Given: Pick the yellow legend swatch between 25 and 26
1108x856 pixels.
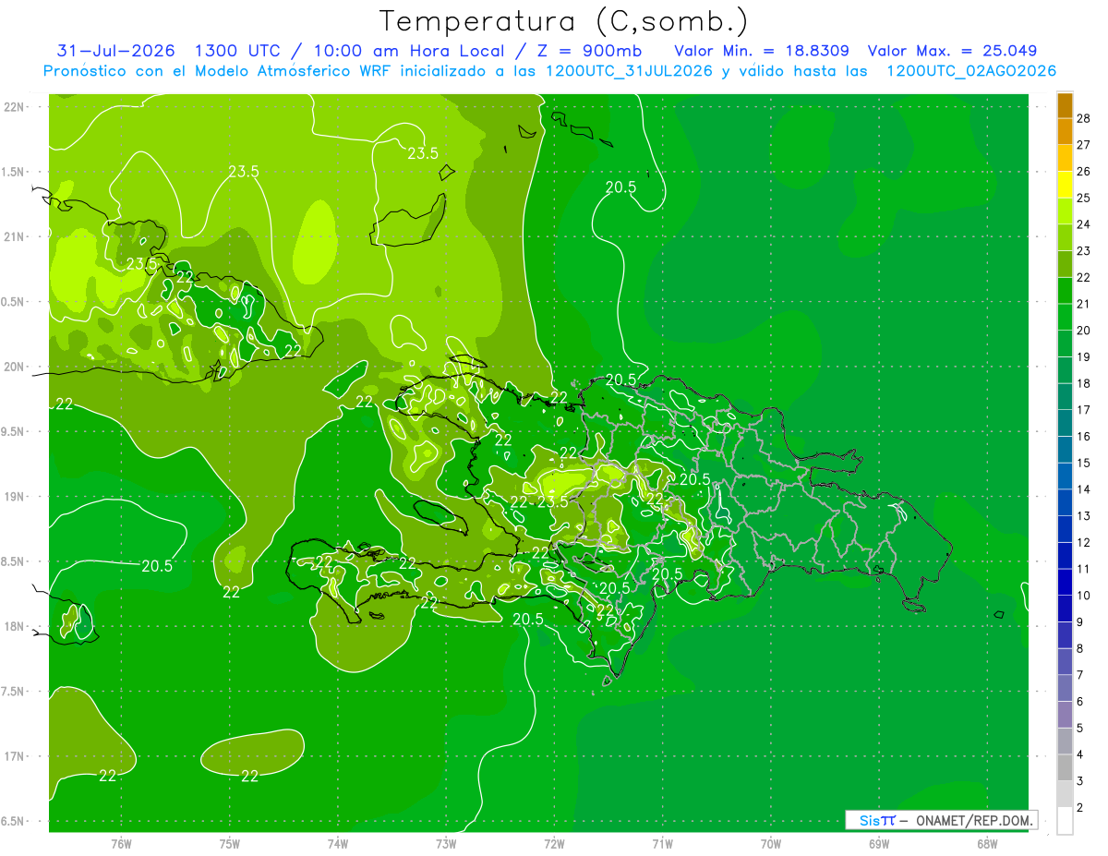Looking at the screenshot, I should 1065,184.
